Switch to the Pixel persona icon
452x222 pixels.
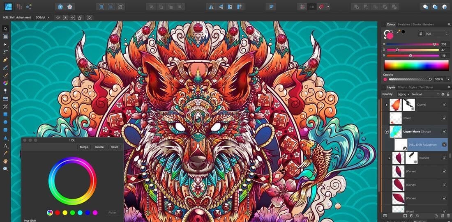coord(19,7)
